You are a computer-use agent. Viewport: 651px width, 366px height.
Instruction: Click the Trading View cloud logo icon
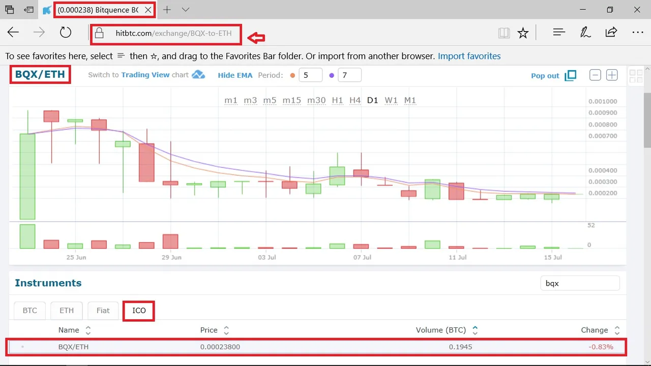pos(198,75)
